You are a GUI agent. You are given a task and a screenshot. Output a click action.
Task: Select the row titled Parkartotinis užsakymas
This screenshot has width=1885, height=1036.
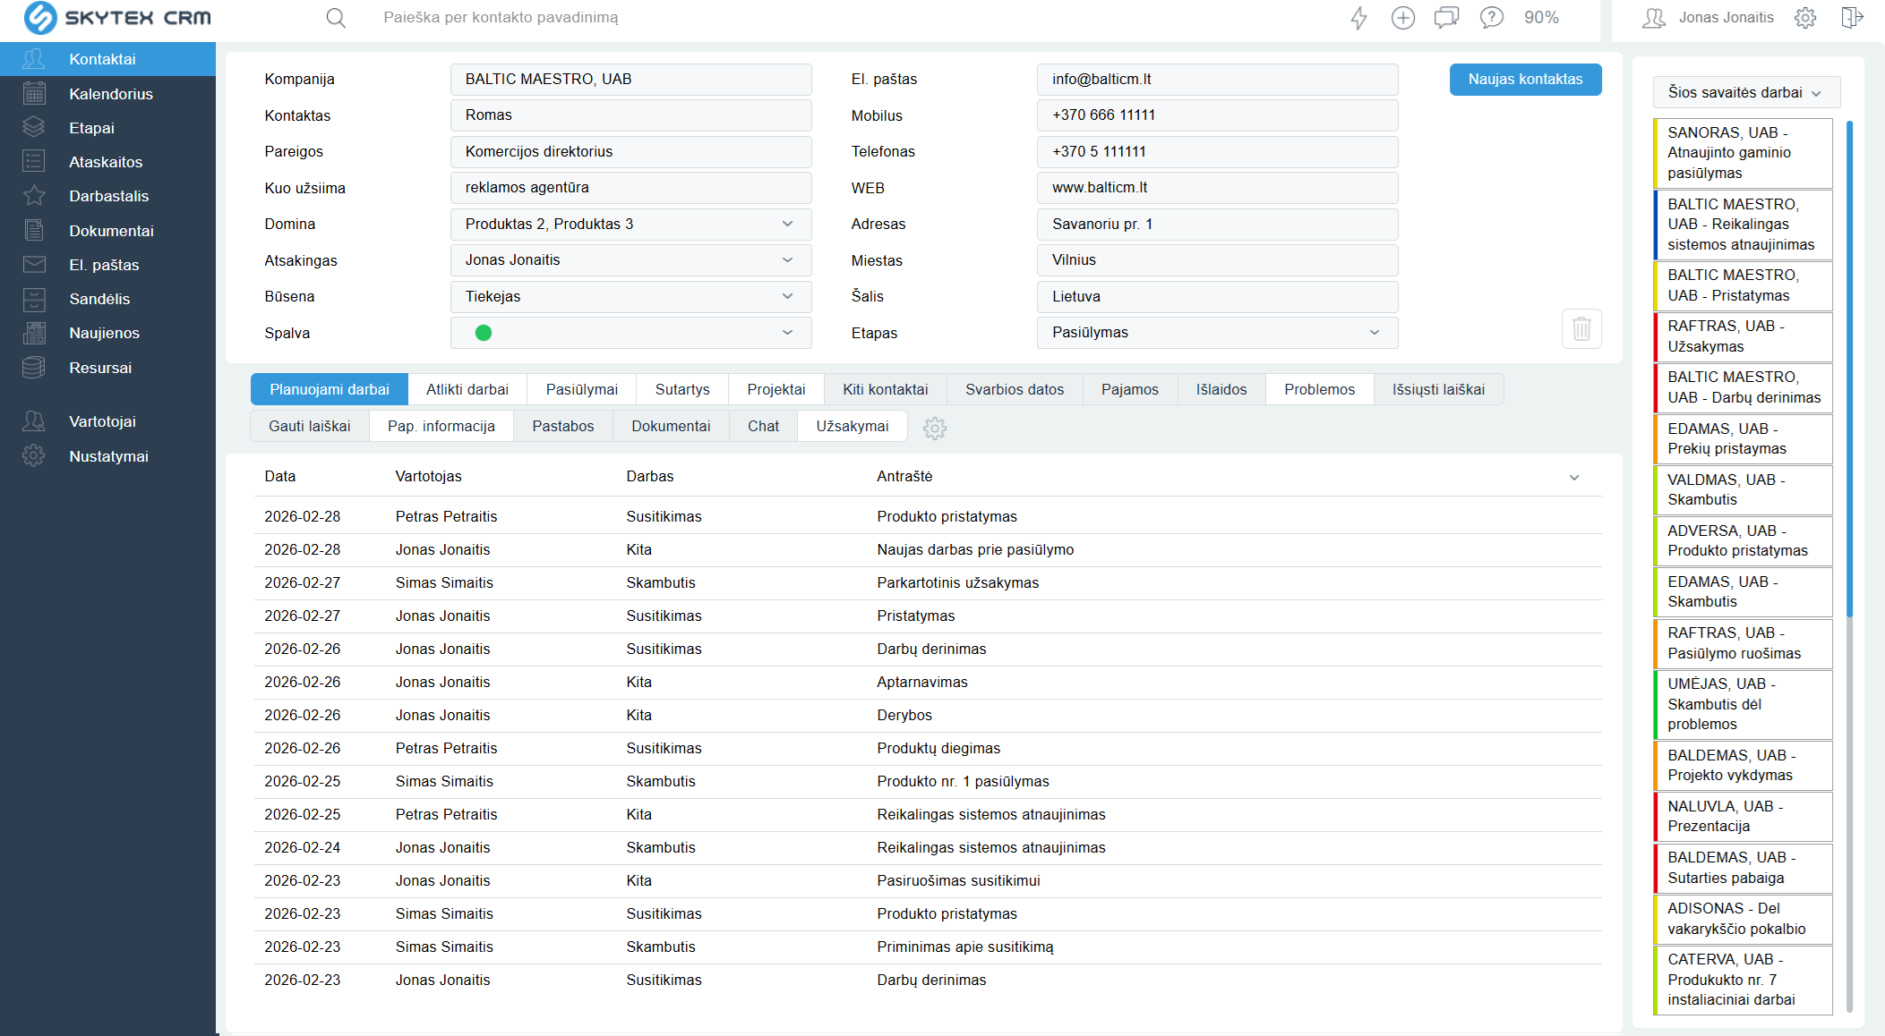(928, 583)
